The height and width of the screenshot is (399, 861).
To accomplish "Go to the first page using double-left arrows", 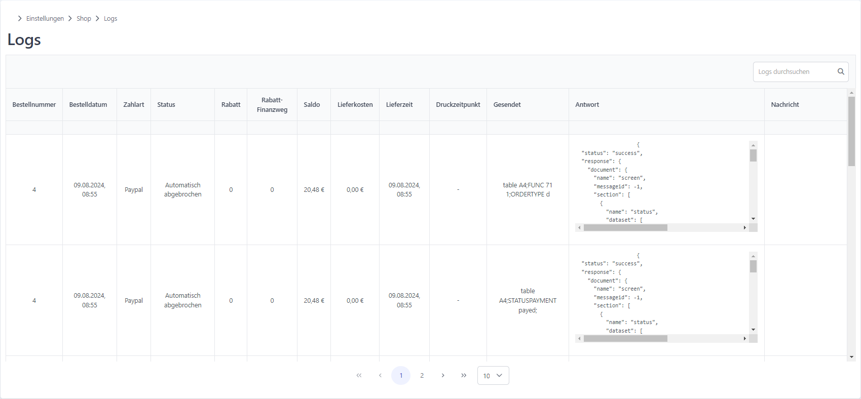I will (359, 375).
